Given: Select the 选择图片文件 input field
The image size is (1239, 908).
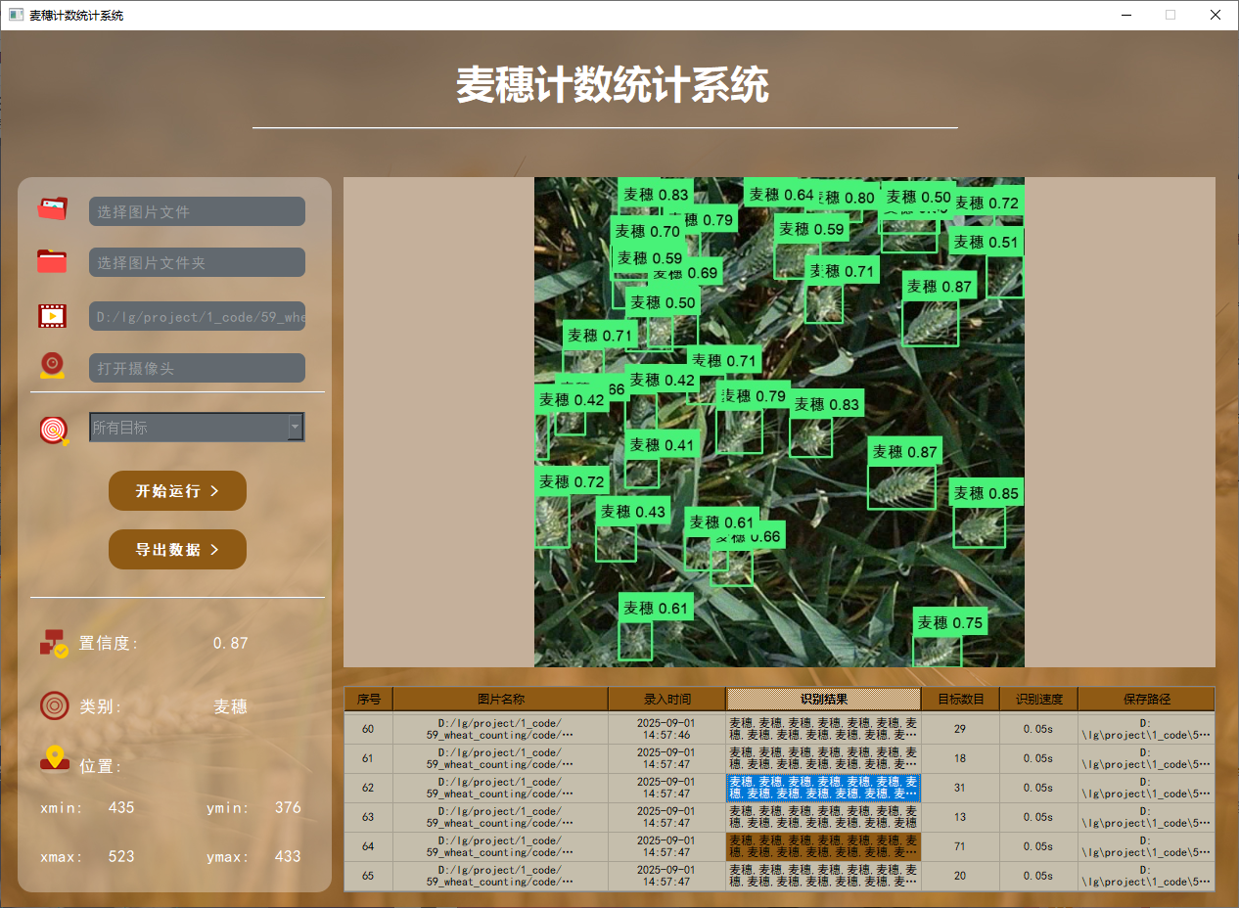Looking at the screenshot, I should coord(197,211).
